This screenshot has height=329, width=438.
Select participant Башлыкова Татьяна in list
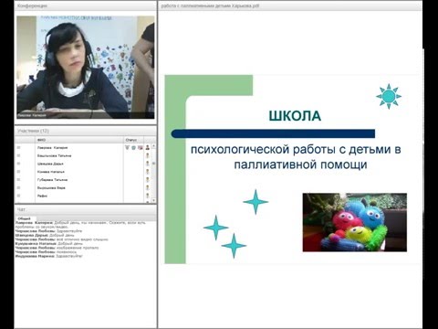(55, 155)
